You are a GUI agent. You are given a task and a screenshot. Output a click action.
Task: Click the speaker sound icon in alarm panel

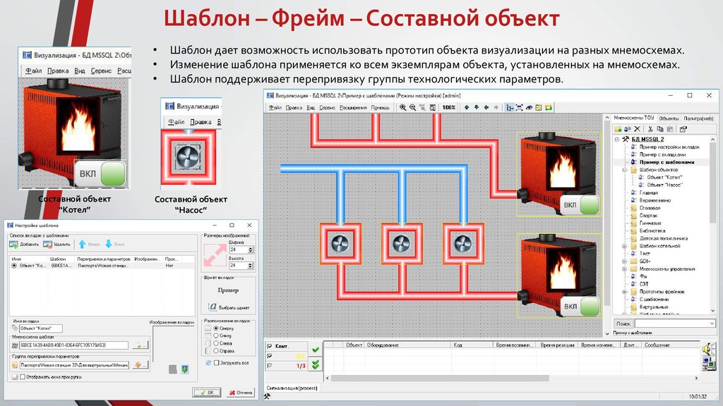click(x=708, y=349)
